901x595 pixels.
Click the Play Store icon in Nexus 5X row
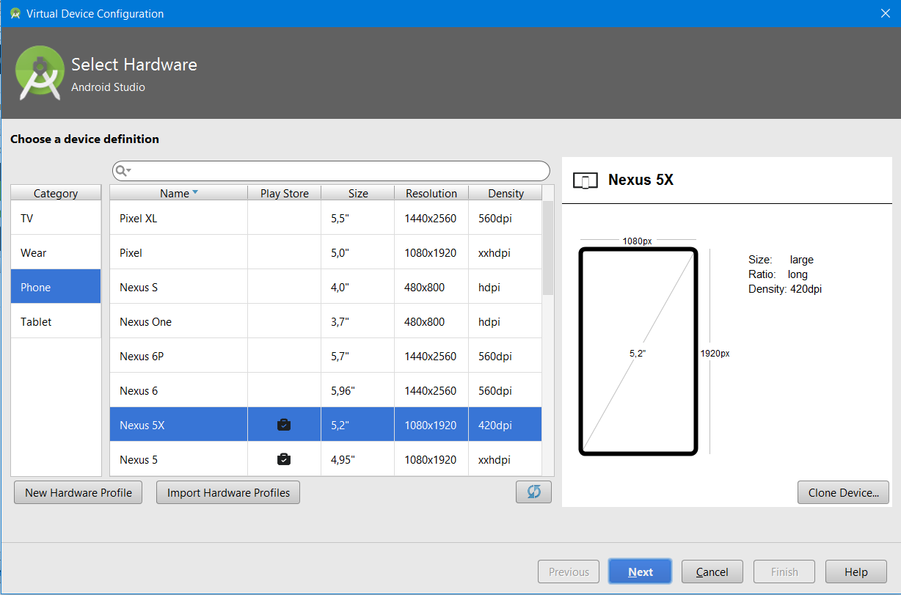pyautogui.click(x=284, y=425)
